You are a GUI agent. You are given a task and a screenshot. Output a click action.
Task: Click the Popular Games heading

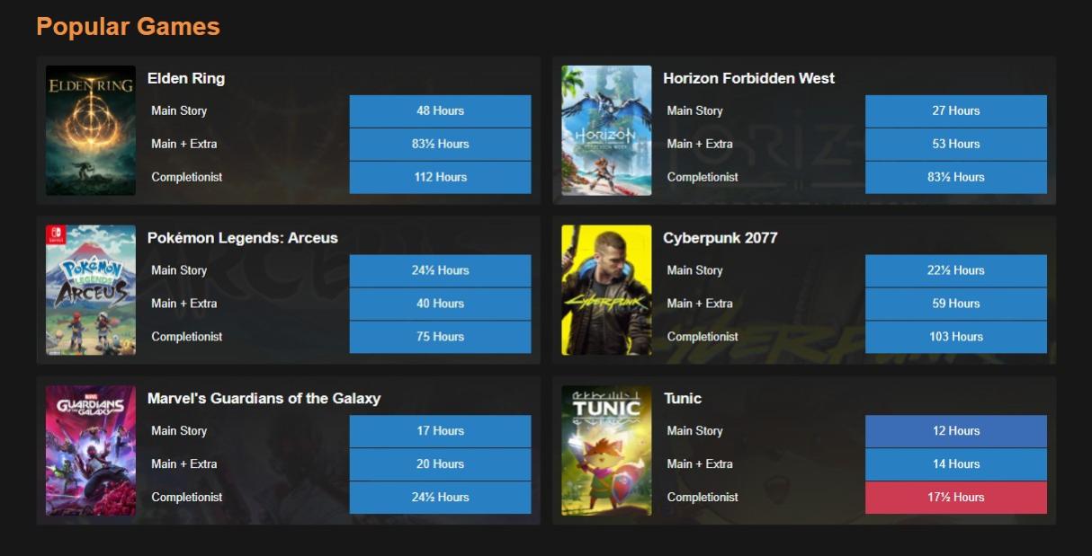pos(128,27)
